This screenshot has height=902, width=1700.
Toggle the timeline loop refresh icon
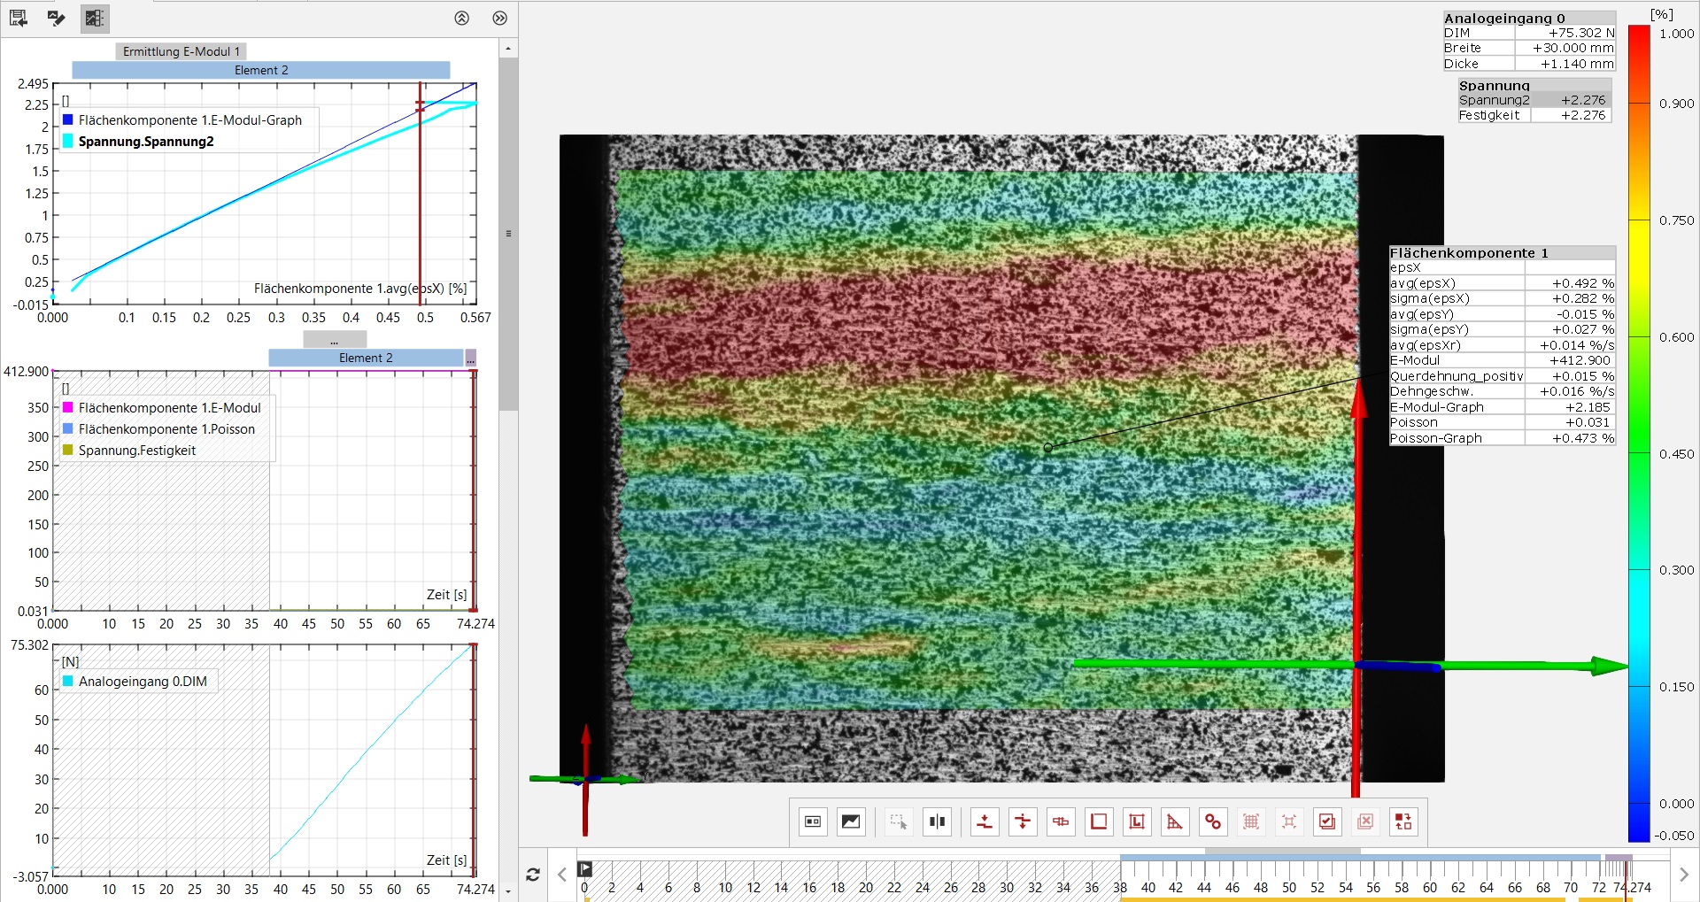(x=533, y=875)
